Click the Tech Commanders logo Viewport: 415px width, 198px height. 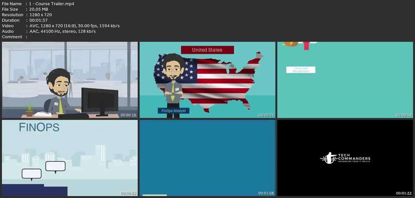pos(345,158)
